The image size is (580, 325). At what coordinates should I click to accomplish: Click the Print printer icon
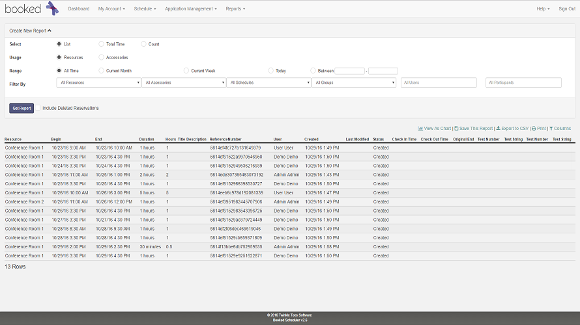[x=534, y=129]
